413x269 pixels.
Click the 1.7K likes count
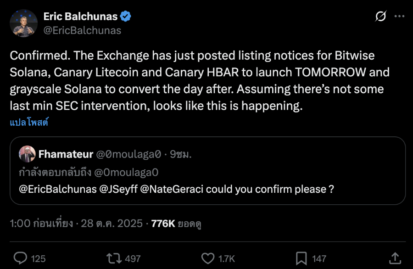[x=227, y=258]
